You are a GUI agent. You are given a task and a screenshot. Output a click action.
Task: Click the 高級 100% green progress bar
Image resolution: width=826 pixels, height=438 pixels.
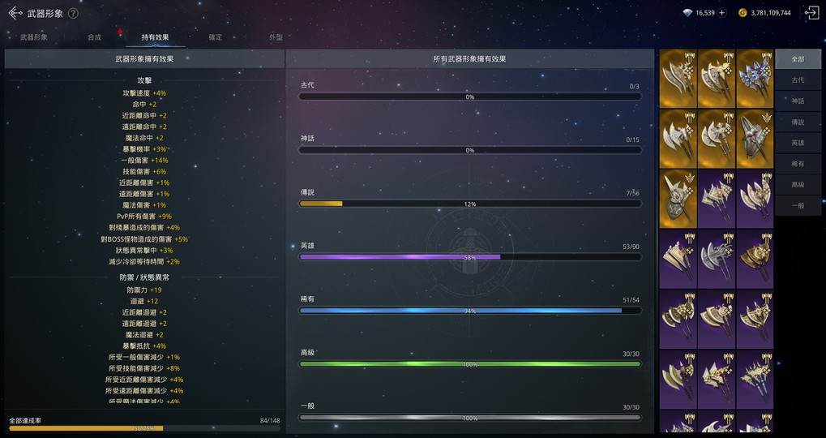click(x=470, y=364)
